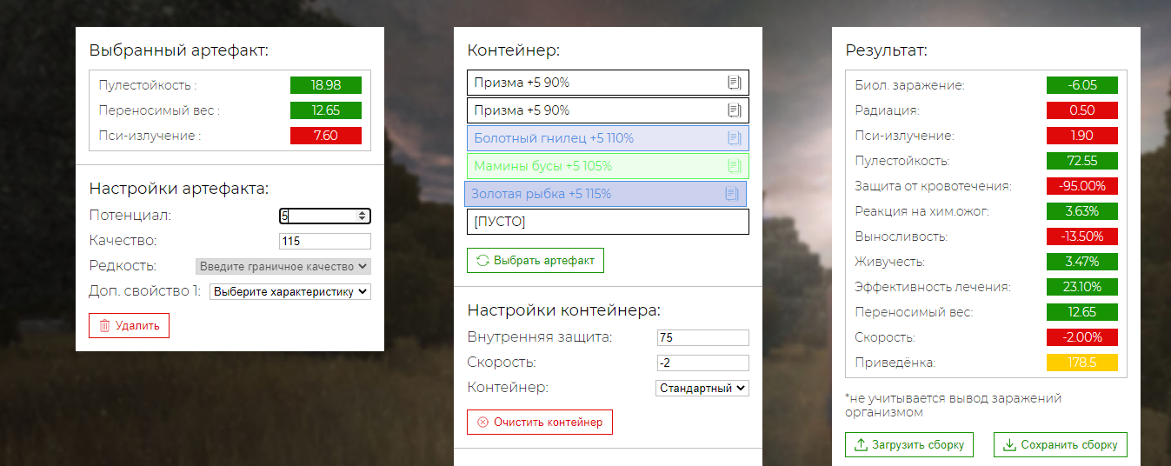Open the Контейнер type dropdown
Viewport: 1171px width, 466px height.
coord(702,389)
